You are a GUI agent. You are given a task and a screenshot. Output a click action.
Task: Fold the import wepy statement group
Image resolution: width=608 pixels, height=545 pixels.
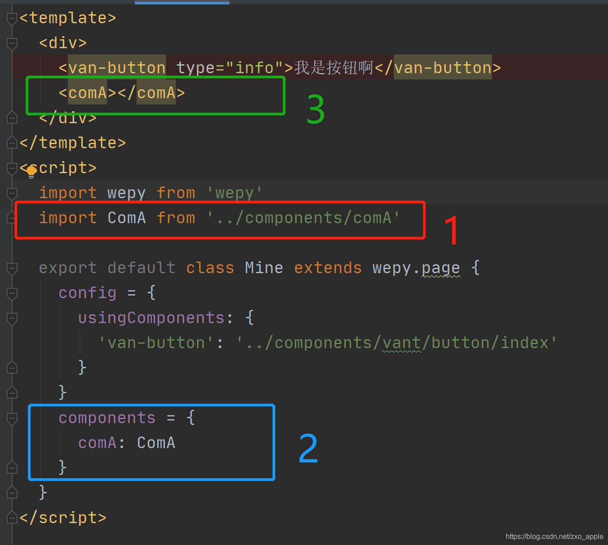coord(12,193)
